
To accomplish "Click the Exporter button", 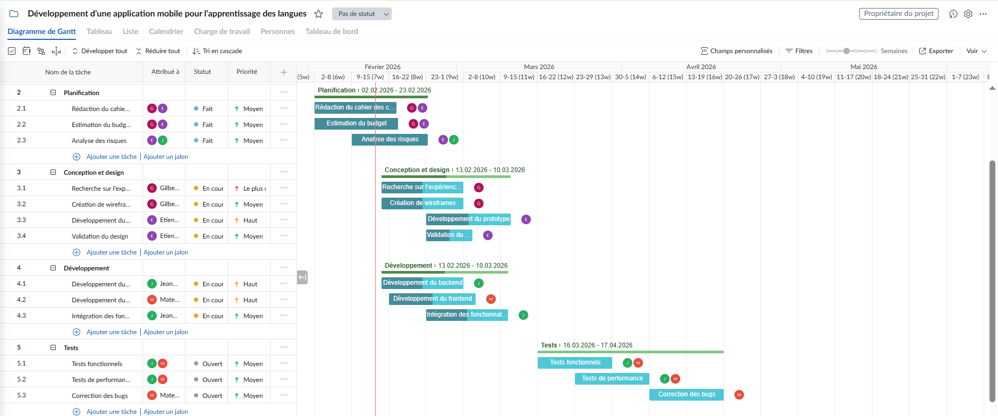I will point(936,51).
